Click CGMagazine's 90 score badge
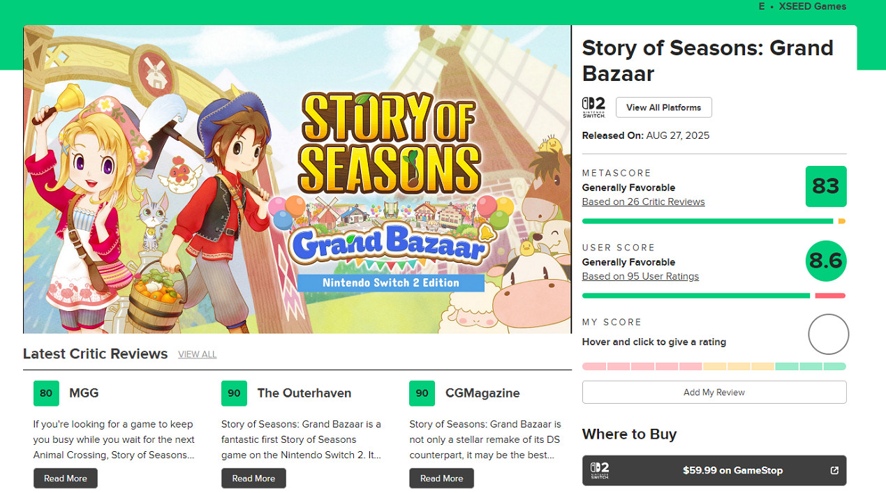886x493 pixels. [x=422, y=393]
